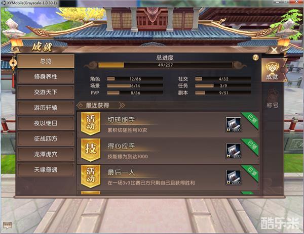Click the 技 badge beside 得心应手
Viewport: 304px width, 234px height.
pyautogui.click(x=91, y=150)
